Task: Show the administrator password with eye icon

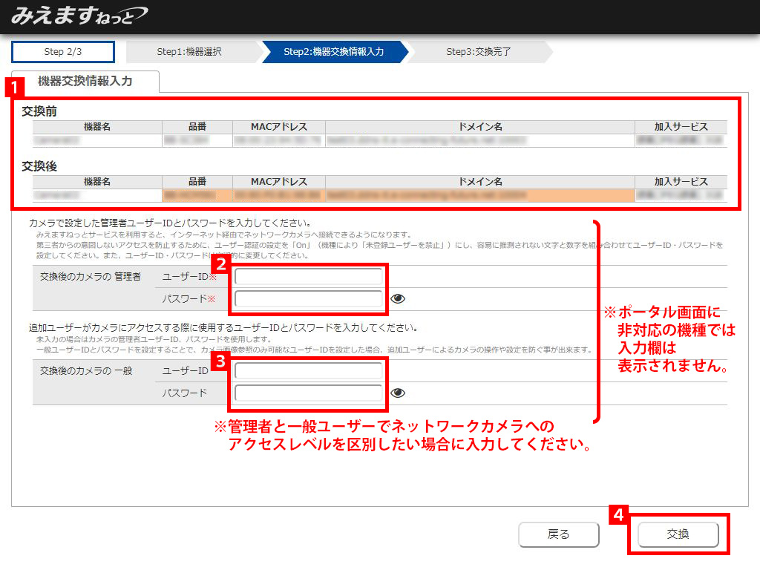Action: click(398, 299)
